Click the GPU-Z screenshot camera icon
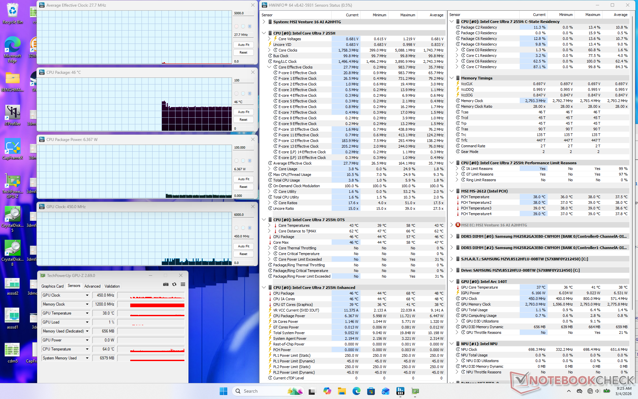638x399 pixels. point(165,284)
